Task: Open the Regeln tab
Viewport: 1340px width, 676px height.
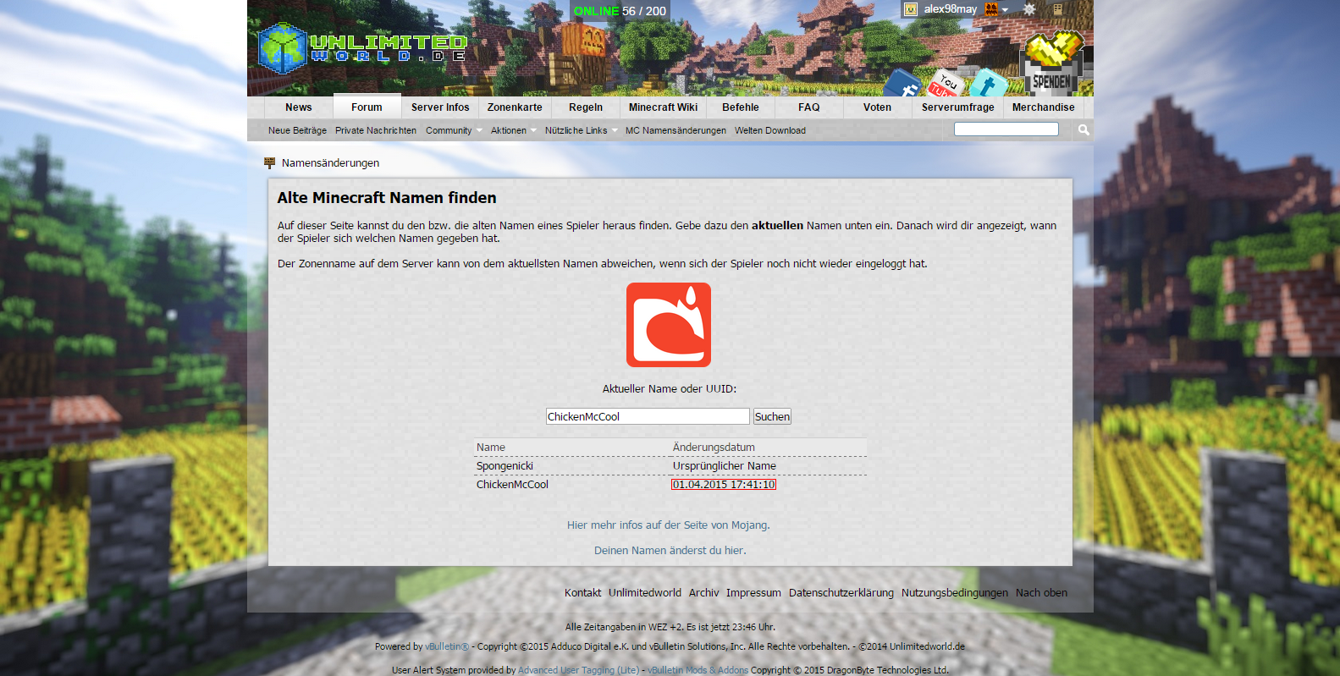Action: click(586, 107)
